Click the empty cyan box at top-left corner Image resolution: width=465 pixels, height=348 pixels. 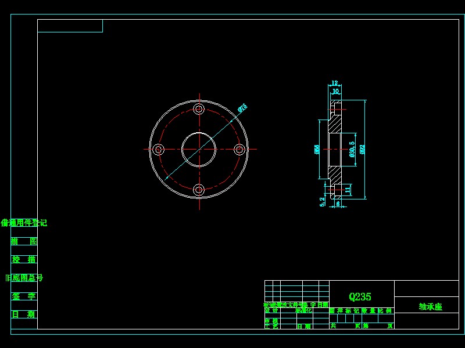tap(70, 26)
